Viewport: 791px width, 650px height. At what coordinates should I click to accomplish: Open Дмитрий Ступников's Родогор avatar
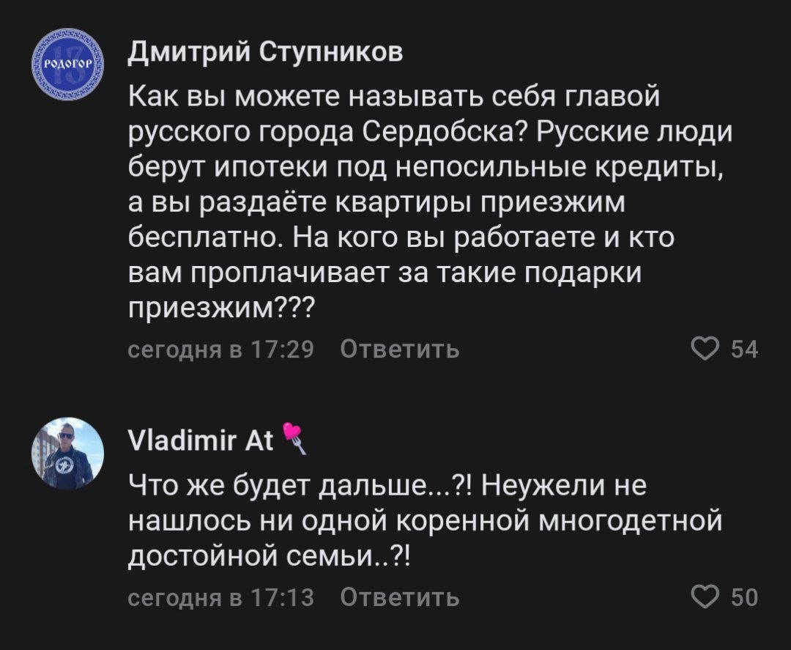click(67, 64)
